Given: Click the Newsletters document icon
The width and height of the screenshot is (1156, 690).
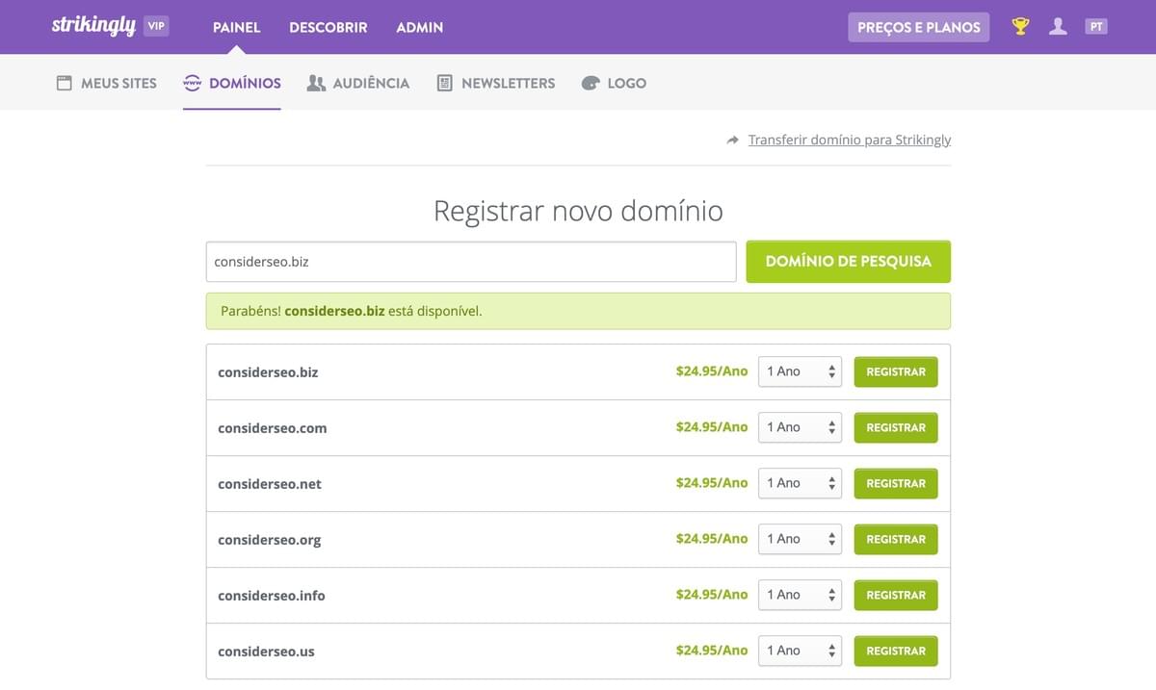Looking at the screenshot, I should (x=444, y=83).
